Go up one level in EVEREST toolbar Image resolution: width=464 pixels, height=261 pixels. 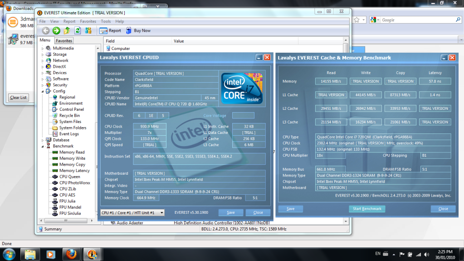click(x=67, y=30)
